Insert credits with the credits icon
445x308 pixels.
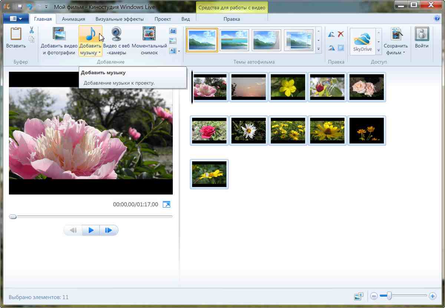click(x=172, y=51)
